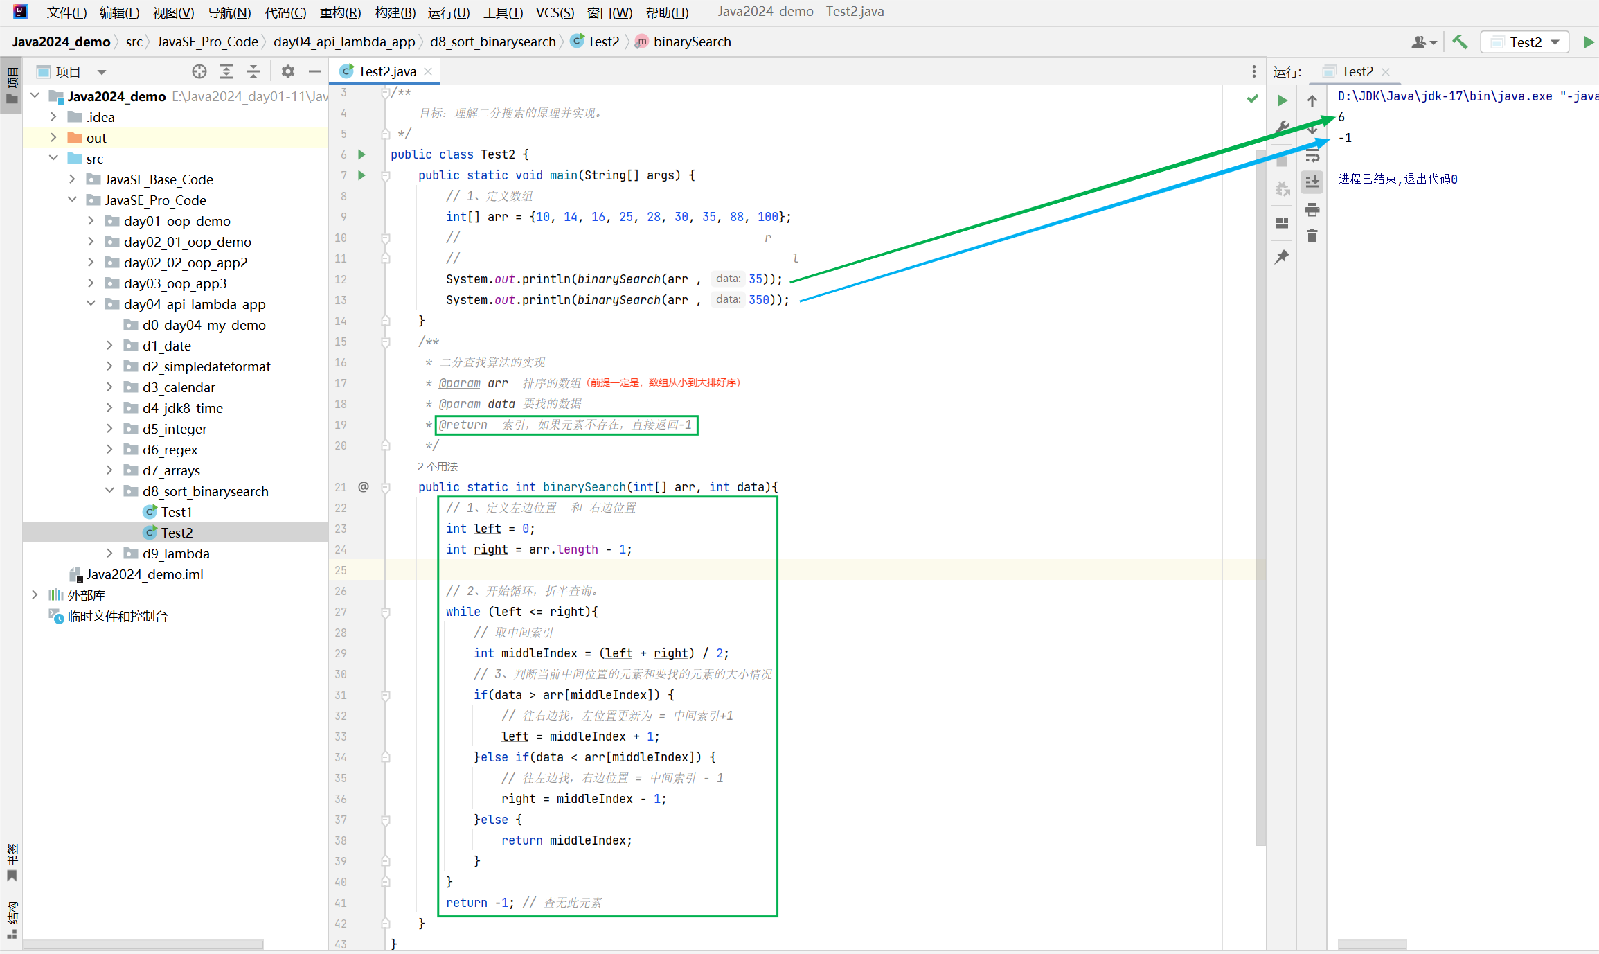Click binarySearch in the breadcrumb bar
This screenshot has width=1599, height=954.
(691, 42)
